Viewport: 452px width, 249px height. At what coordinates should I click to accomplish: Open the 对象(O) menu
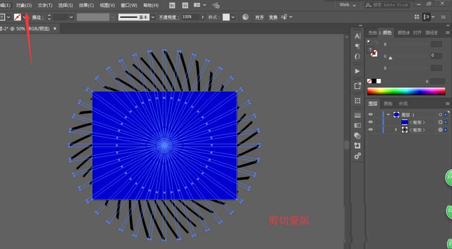coord(24,5)
